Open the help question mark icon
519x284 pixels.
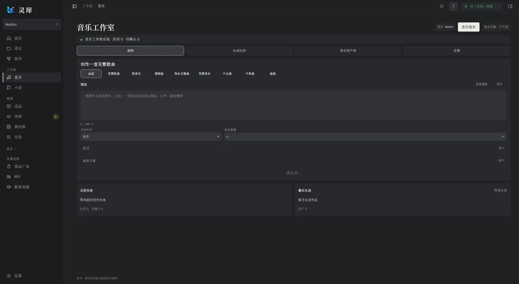point(453,6)
